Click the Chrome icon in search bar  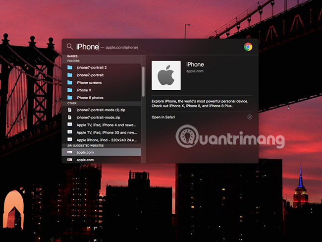248,47
